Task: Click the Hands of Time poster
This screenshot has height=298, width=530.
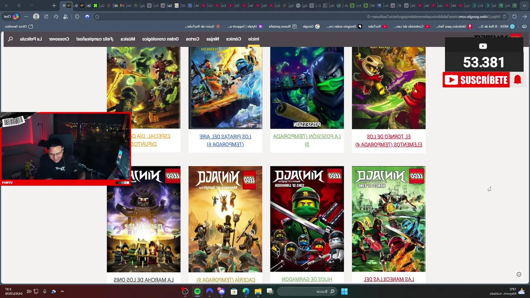Action: pos(389,219)
